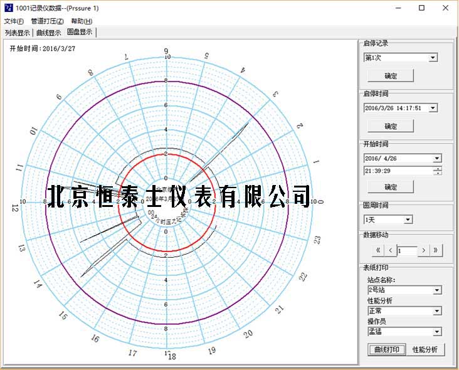Open the 开始时间 date picker 2016/4/26
This screenshot has height=370, width=459.
(437, 159)
